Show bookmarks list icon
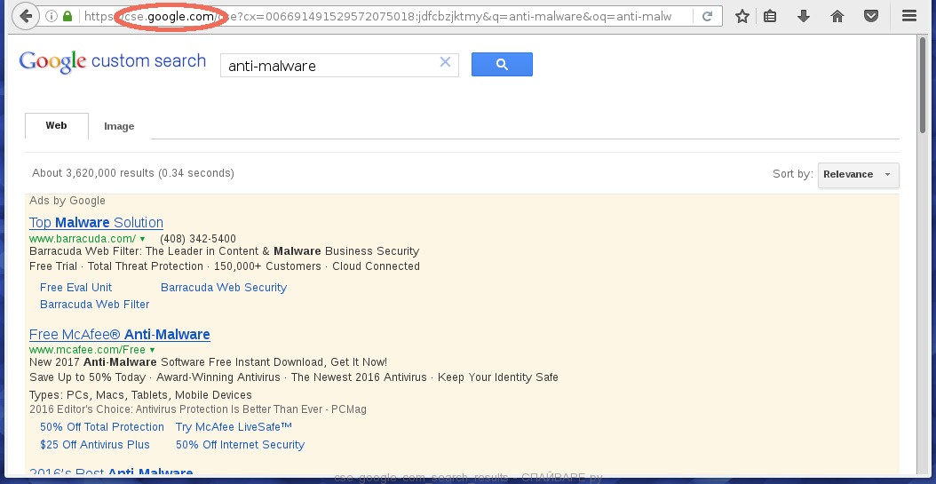Screen dimensions: 936x484 pos(771,17)
